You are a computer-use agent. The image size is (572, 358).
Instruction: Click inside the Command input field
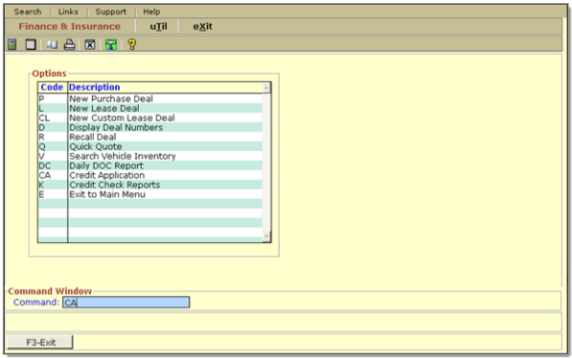tap(126, 302)
